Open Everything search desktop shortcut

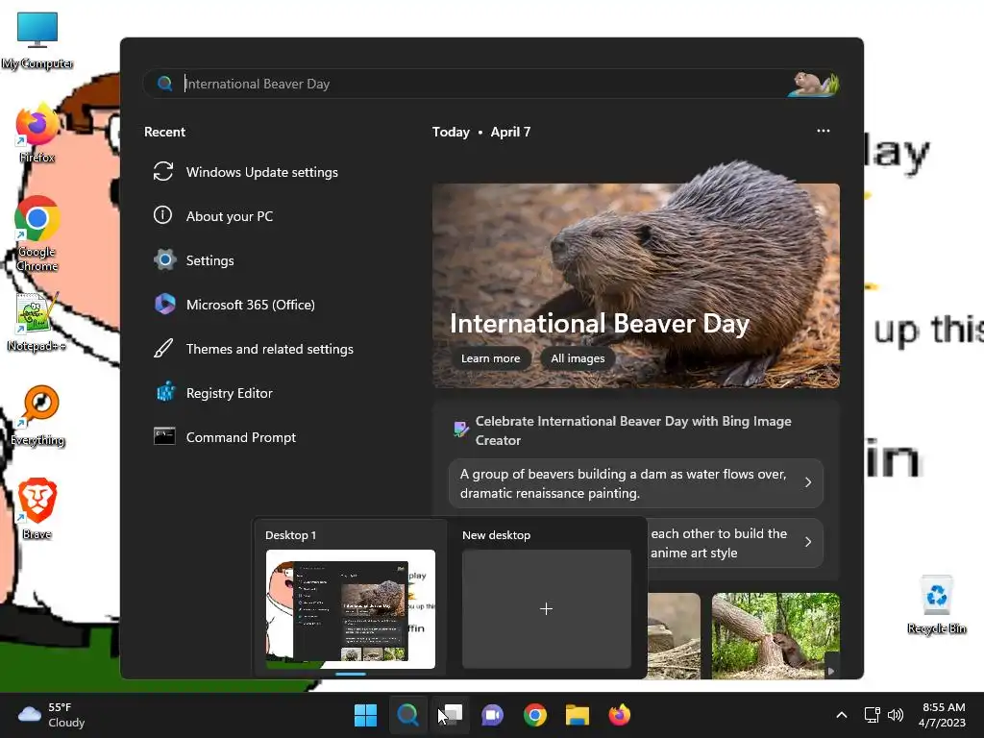click(37, 415)
